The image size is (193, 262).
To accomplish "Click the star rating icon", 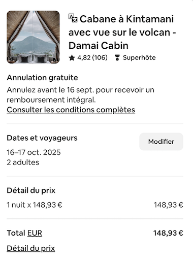I will click(x=72, y=58).
